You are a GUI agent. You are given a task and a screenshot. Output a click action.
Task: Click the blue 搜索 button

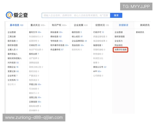click(116, 15)
